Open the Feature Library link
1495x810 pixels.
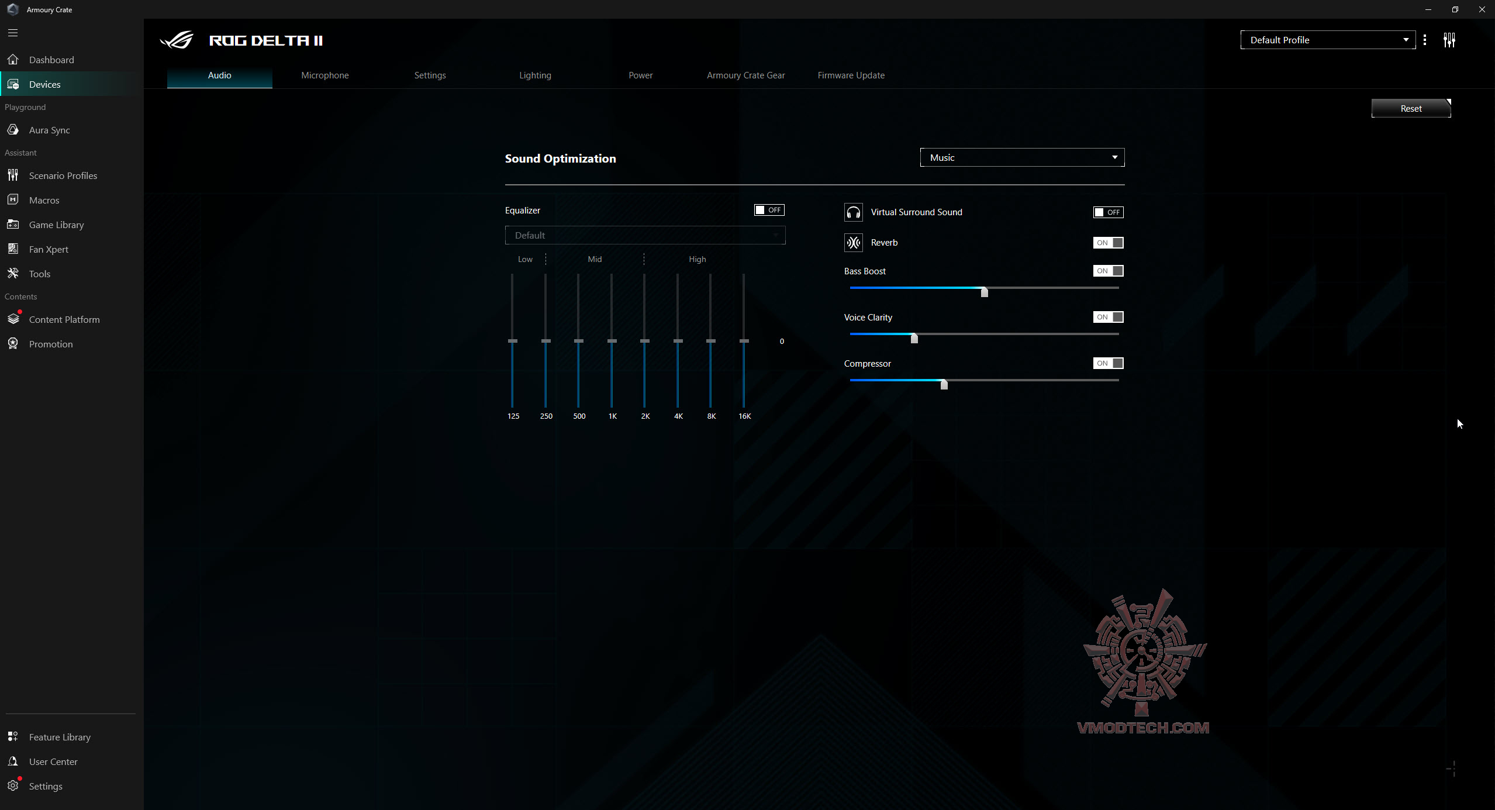(x=60, y=737)
